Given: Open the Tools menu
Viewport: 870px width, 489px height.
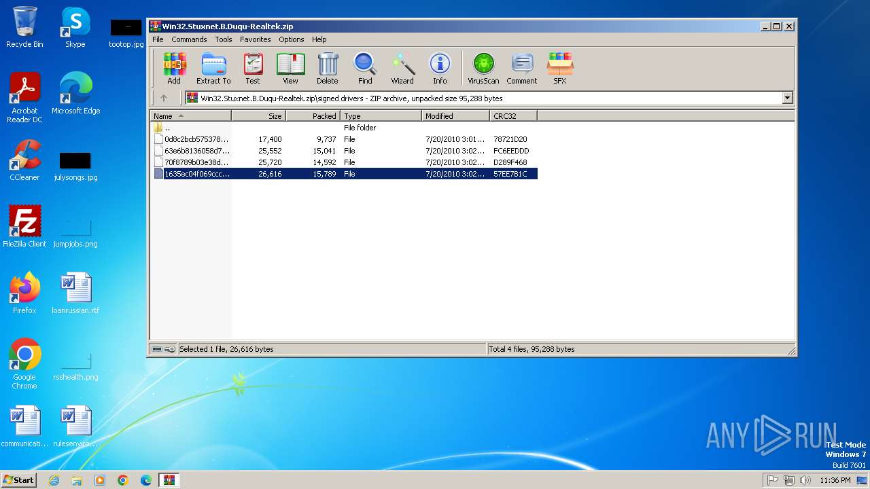Looking at the screenshot, I should pos(224,39).
